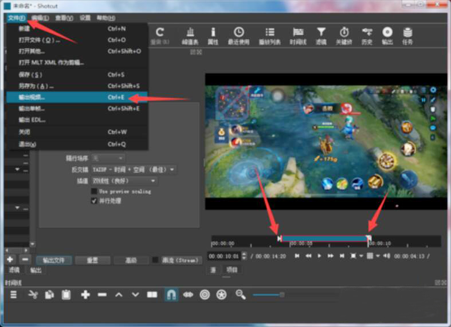Open the Recent (最近使用) clock icon

click(x=238, y=34)
